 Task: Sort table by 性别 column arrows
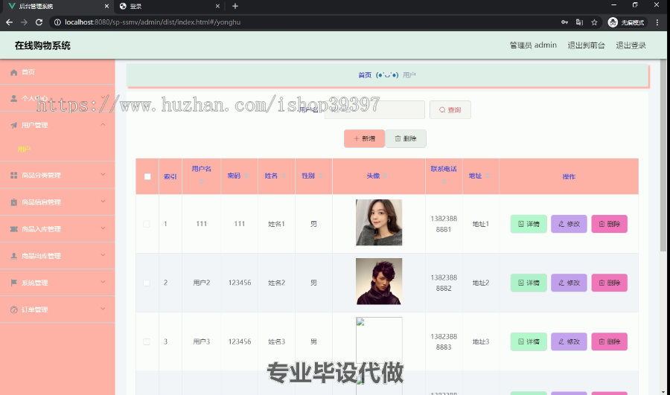320,176
